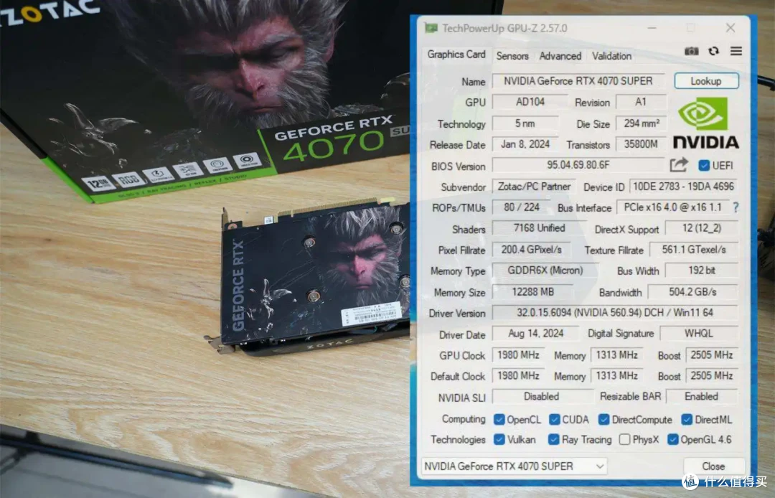Click the ROPs/TMUs value 80 / 224
Viewport: 775px width, 498px height.
pyautogui.click(x=522, y=207)
